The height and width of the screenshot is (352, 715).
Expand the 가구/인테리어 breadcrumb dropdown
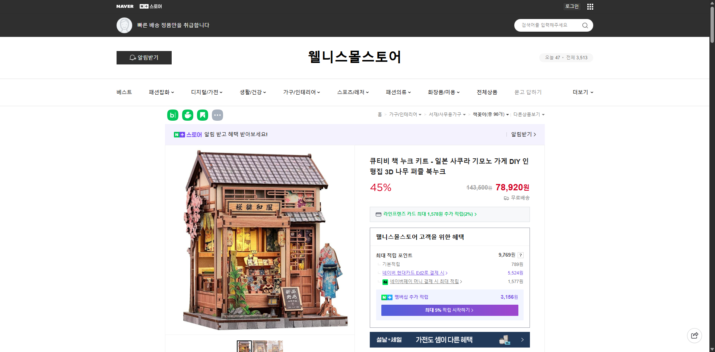coord(406,114)
